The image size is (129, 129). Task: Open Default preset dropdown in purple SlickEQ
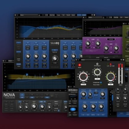pyautogui.click(x=95, y=17)
